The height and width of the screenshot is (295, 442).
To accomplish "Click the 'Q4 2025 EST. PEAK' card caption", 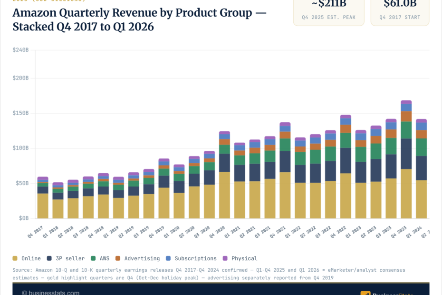I will pos(329,17).
